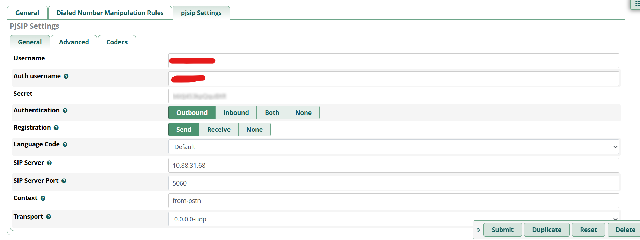Click the Secret label
This screenshot has width=640, height=240.
point(23,94)
